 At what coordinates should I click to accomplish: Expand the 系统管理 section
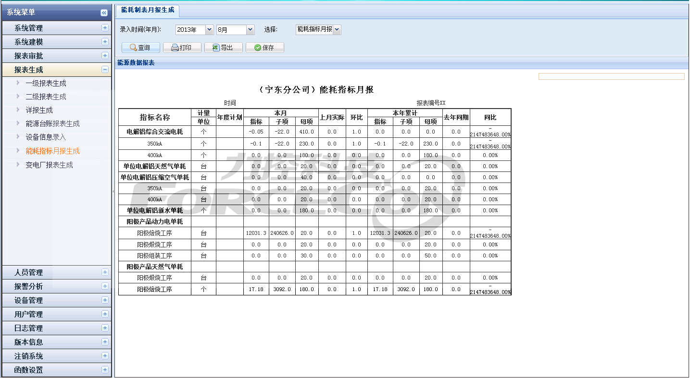pyautogui.click(x=105, y=28)
